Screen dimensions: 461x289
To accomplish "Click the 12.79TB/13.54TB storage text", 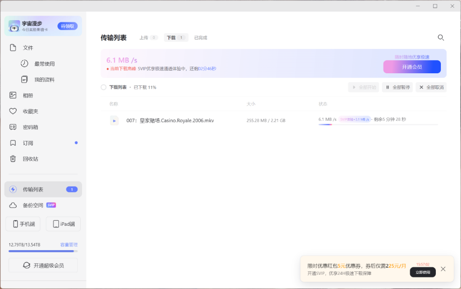I will click(x=24, y=245).
